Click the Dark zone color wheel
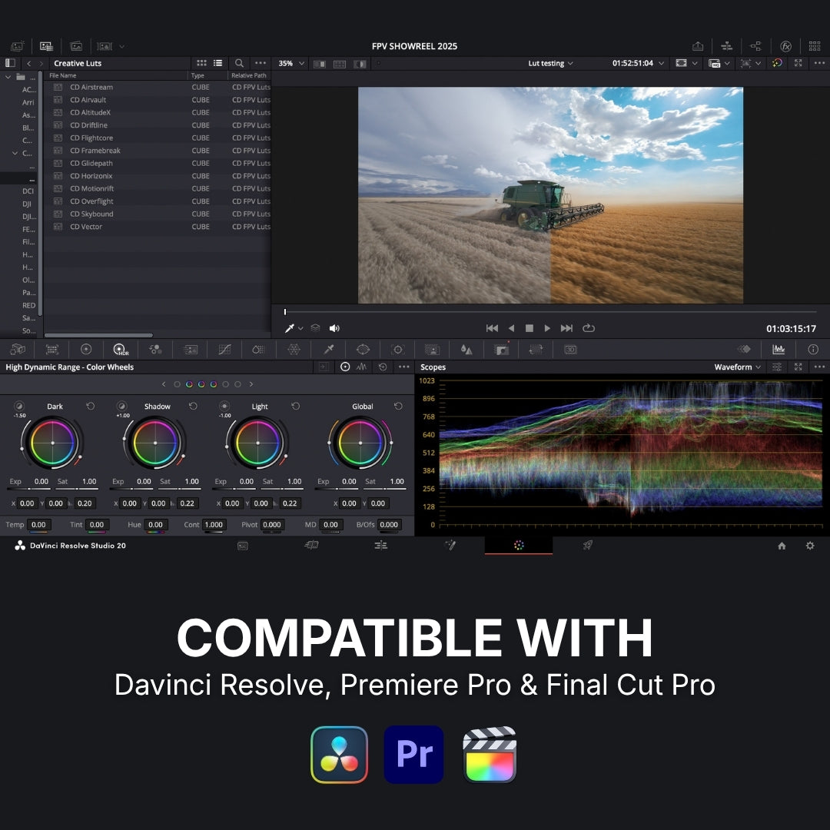This screenshot has height=830, width=830. tap(52, 443)
